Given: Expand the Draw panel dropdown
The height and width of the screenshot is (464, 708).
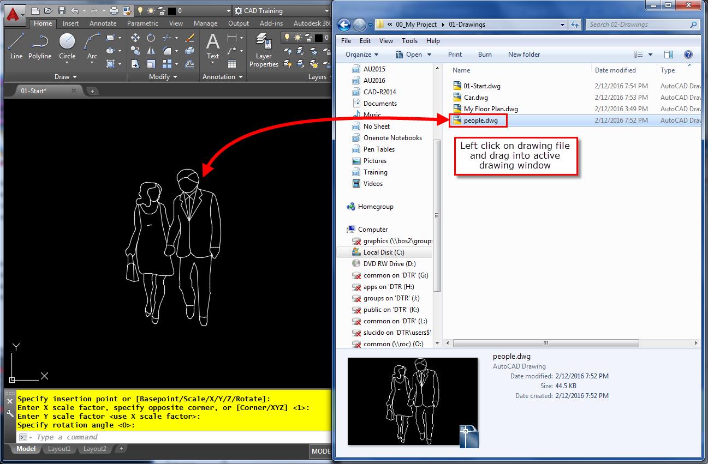Looking at the screenshot, I should 66,77.
